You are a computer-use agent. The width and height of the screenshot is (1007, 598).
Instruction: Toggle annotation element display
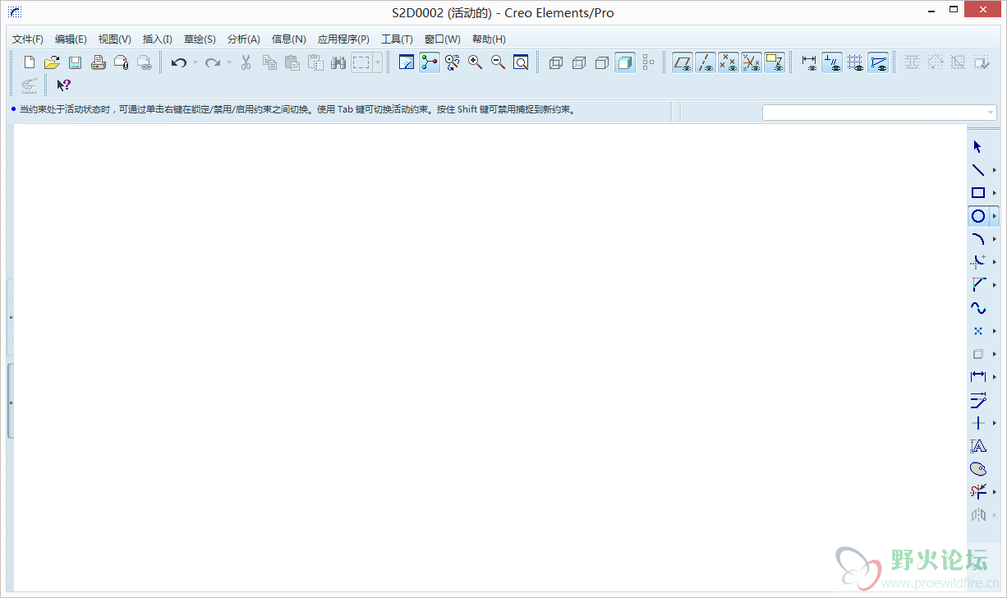pos(774,62)
